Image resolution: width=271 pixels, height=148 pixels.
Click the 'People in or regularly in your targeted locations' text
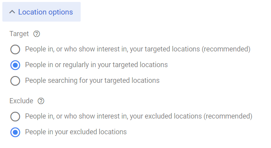click(96, 65)
